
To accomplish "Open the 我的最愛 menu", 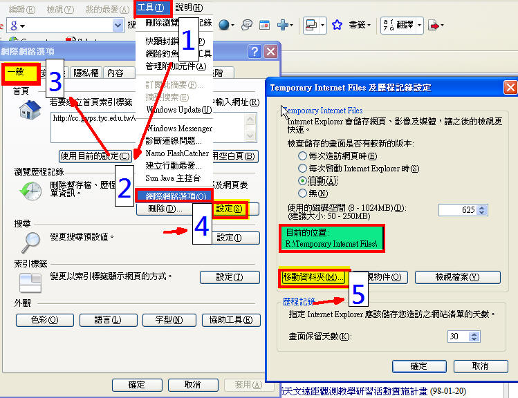I will point(107,9).
